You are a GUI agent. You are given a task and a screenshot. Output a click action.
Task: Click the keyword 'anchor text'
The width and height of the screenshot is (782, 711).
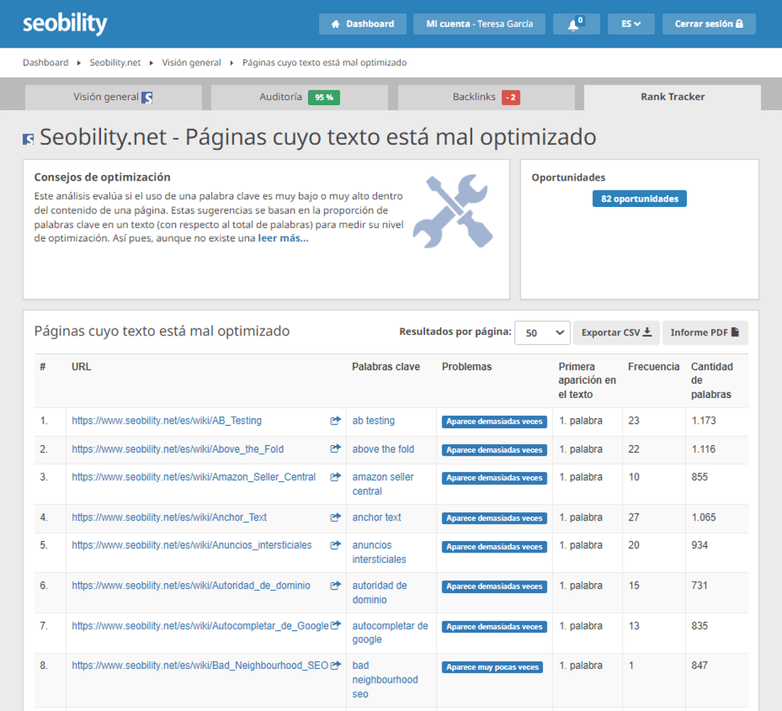coord(377,518)
